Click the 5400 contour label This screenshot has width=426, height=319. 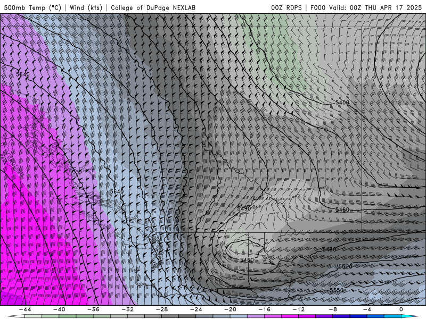(x=342, y=103)
